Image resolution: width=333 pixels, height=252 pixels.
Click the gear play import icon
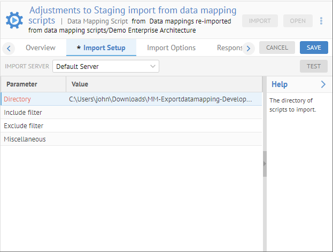[14, 20]
